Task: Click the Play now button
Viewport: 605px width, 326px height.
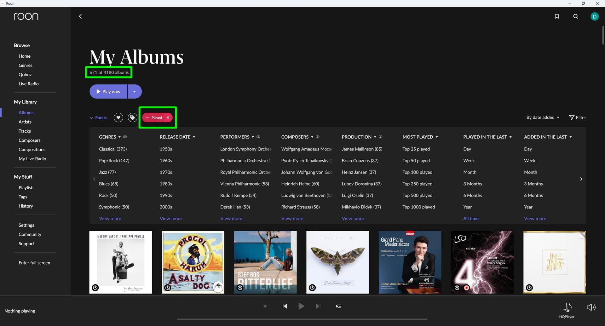Action: pyautogui.click(x=108, y=92)
